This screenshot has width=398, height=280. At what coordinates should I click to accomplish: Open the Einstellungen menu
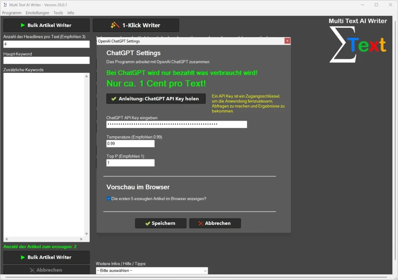(x=37, y=13)
